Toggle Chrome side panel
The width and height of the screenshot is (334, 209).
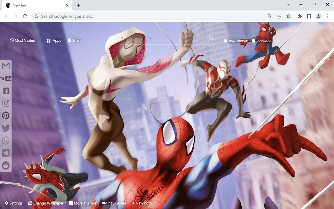(309, 16)
